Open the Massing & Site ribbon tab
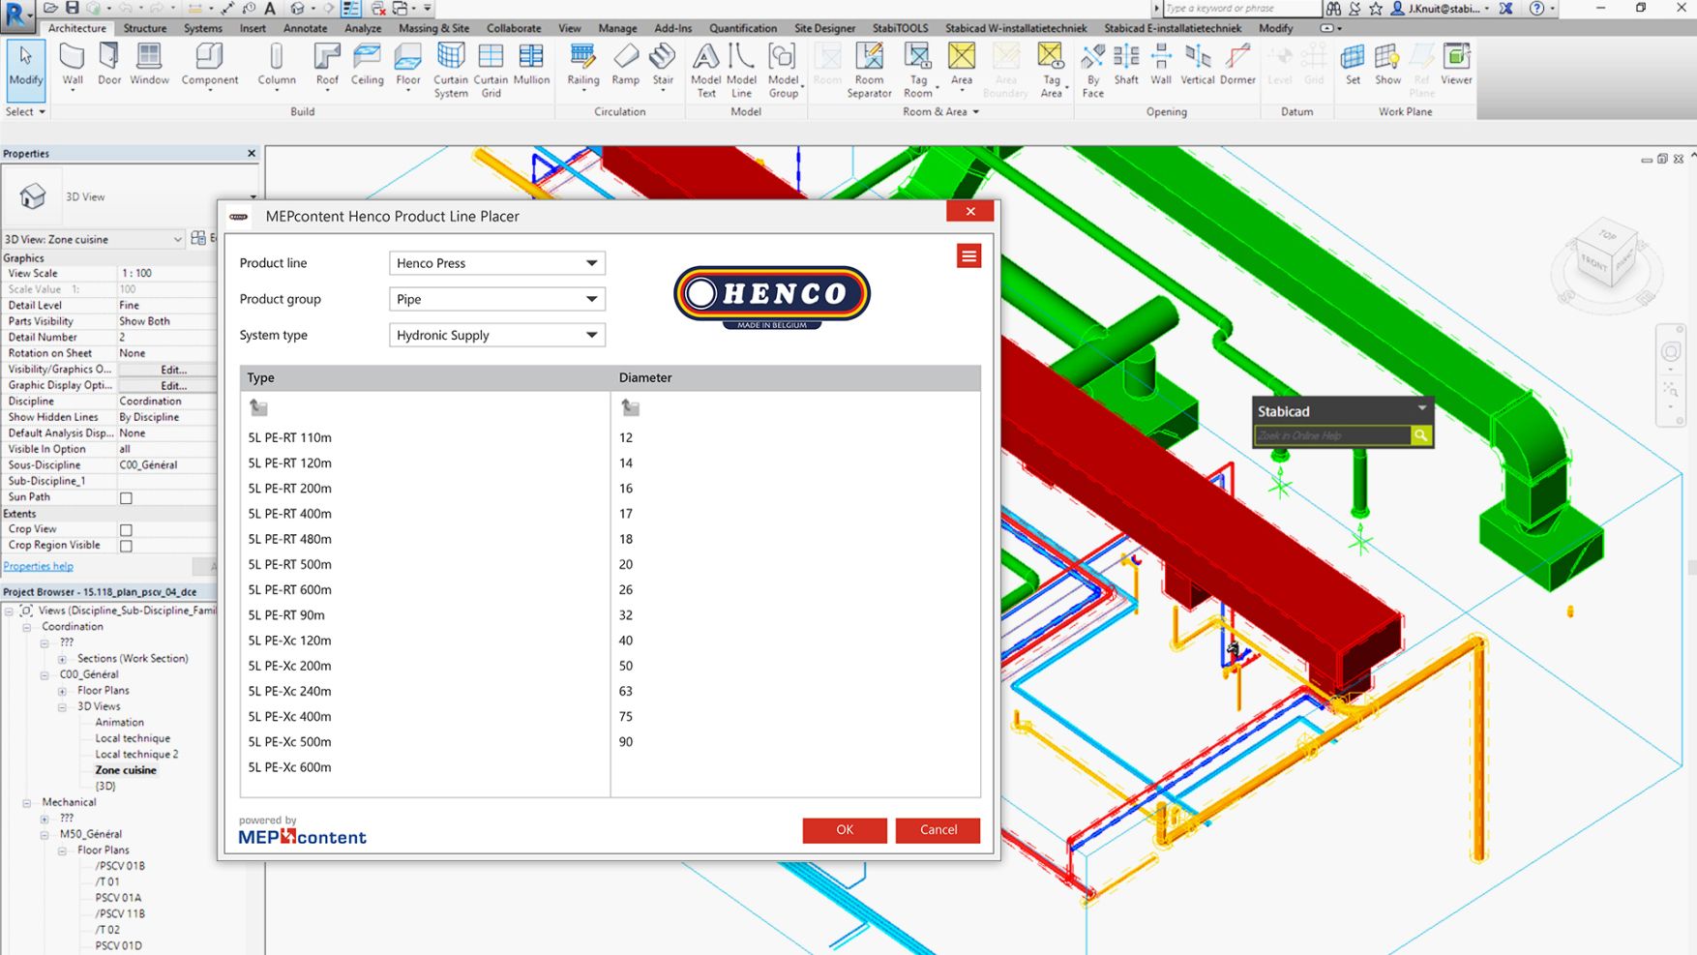Image resolution: width=1697 pixels, height=955 pixels. 434,28
